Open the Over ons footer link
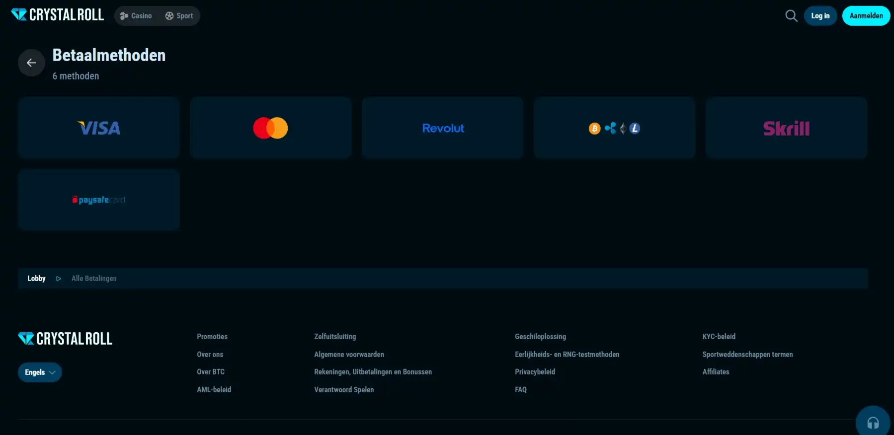Image resolution: width=894 pixels, height=435 pixels. (210, 355)
